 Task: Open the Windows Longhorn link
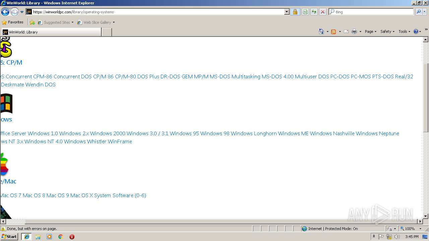[x=254, y=133]
